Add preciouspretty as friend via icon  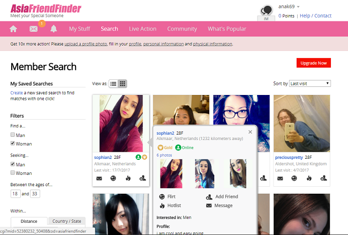(323, 178)
